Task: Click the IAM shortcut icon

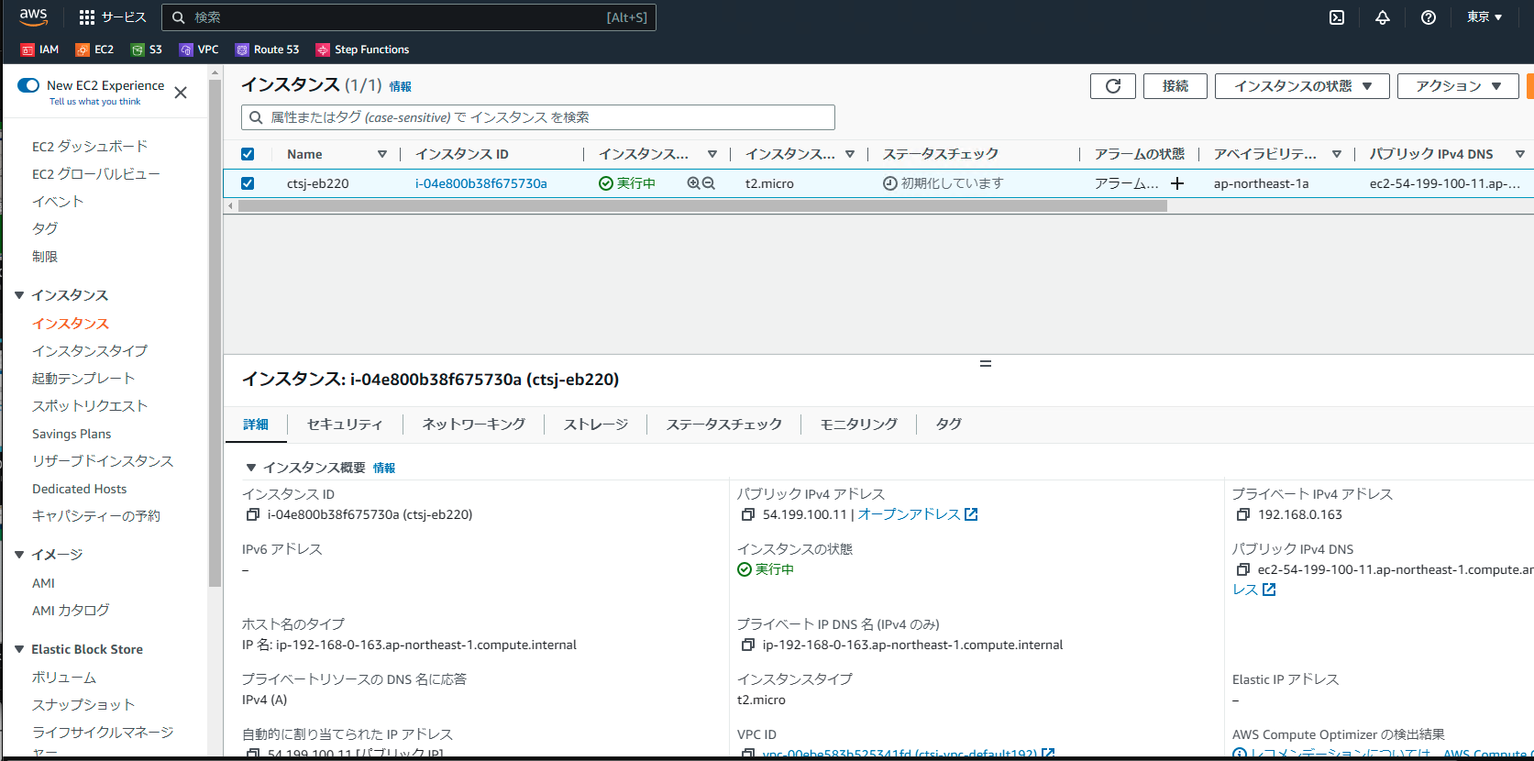Action: click(28, 50)
